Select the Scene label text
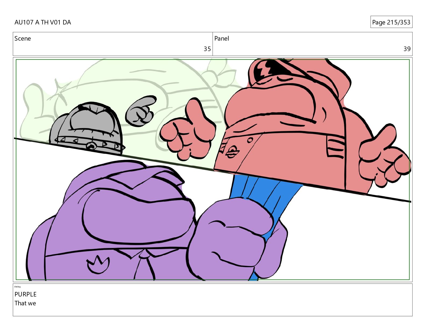 click(x=23, y=38)
